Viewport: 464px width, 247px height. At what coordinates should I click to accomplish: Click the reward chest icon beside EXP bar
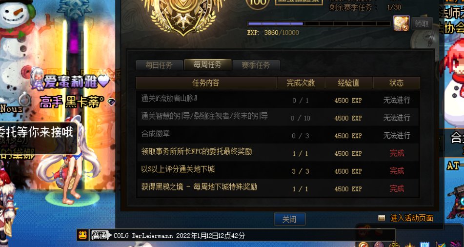click(401, 23)
